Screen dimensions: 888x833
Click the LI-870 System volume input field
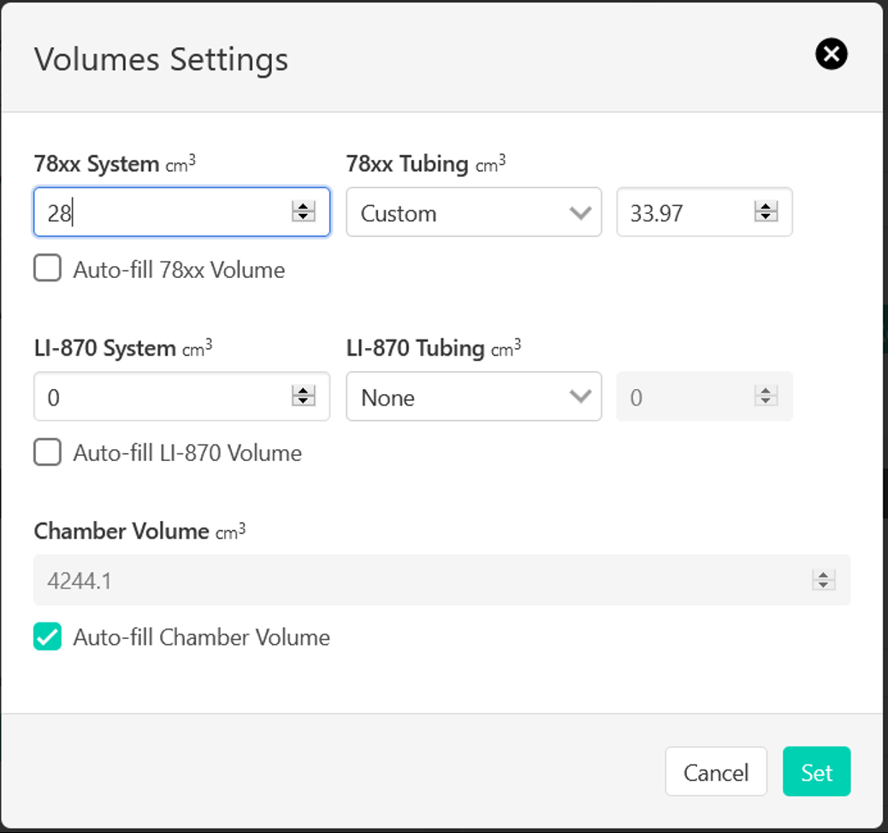click(x=181, y=396)
